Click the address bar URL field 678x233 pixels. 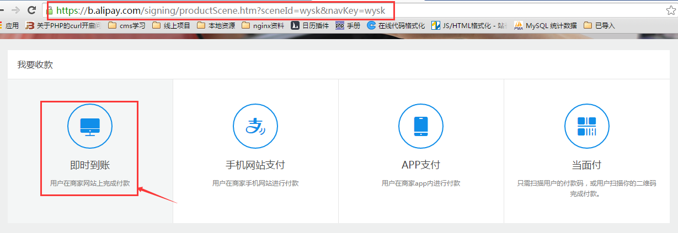pos(232,10)
